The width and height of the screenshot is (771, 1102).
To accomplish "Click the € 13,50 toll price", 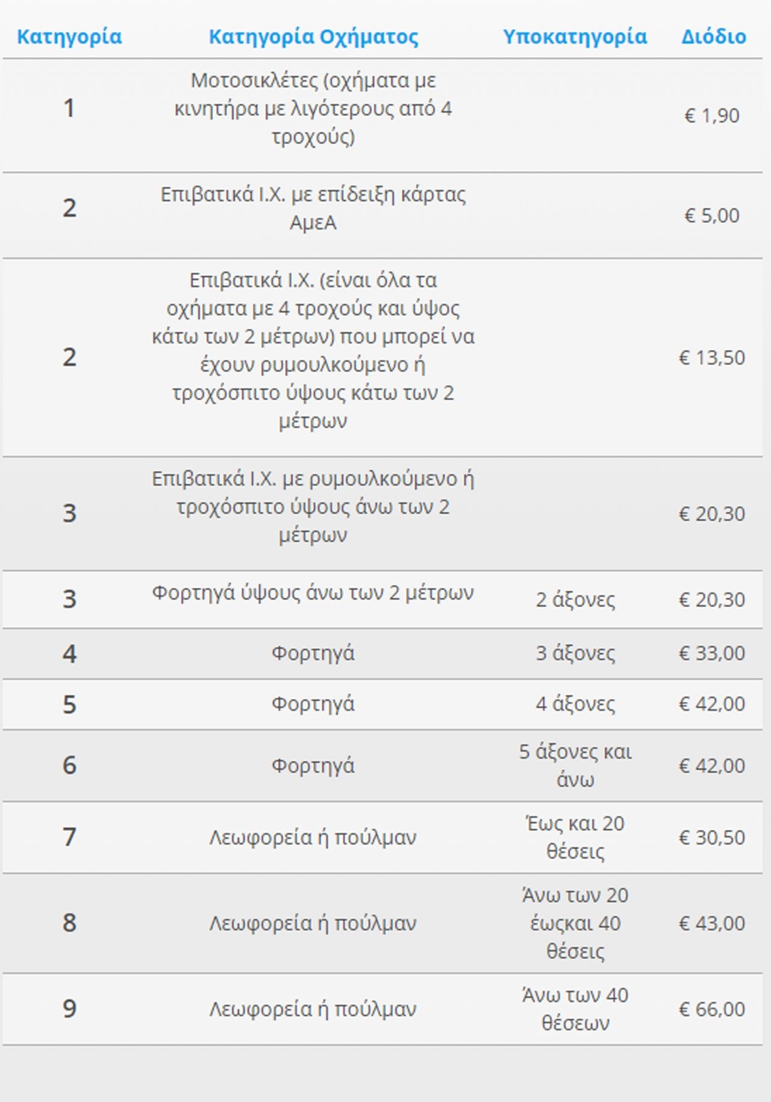I will [x=712, y=357].
